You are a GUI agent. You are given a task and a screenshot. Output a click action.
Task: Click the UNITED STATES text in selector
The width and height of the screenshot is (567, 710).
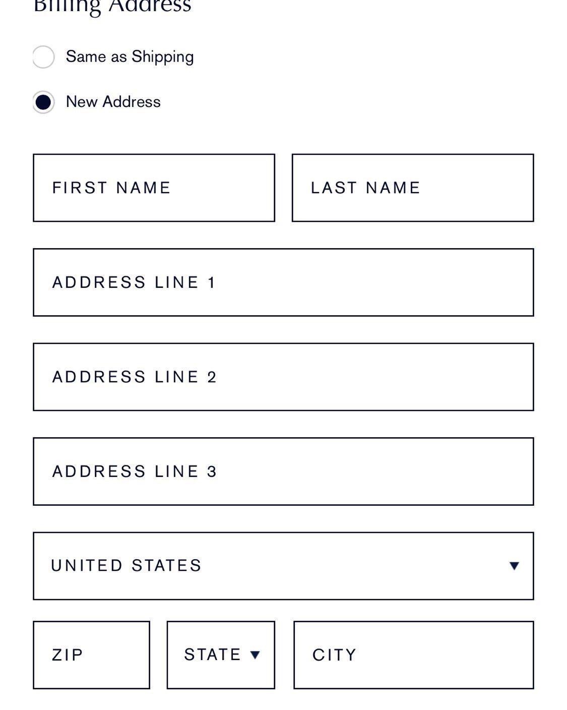[x=126, y=566]
